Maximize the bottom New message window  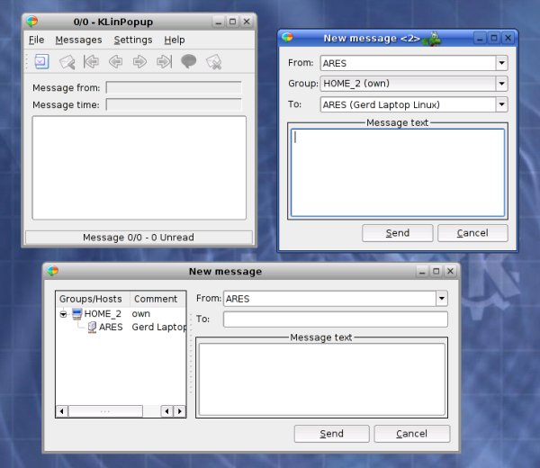tap(436, 272)
